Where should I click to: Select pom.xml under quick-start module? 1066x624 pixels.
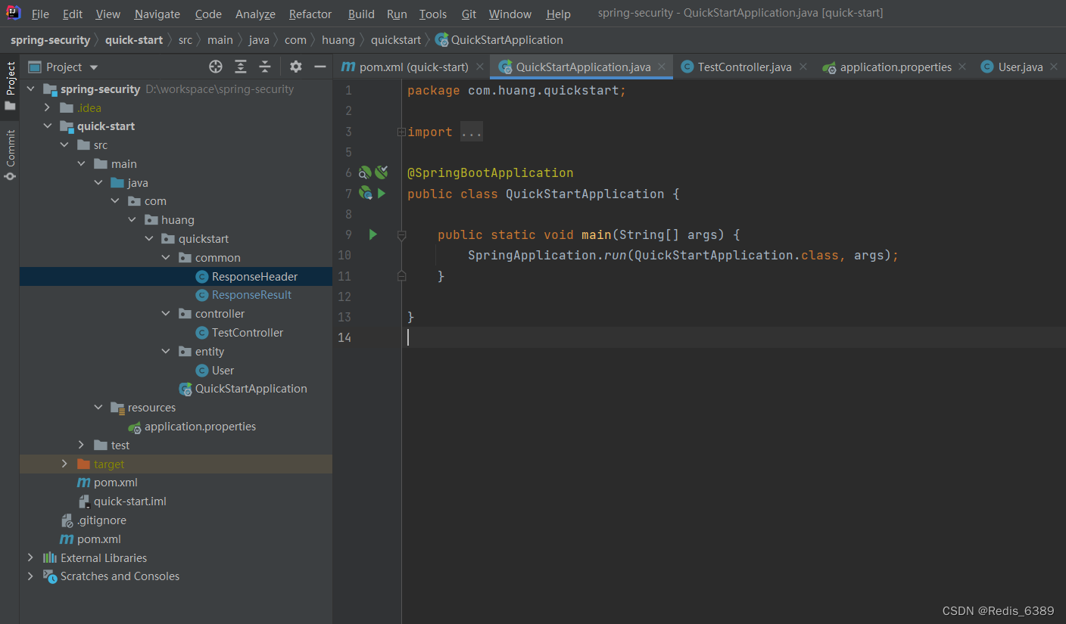click(x=116, y=483)
